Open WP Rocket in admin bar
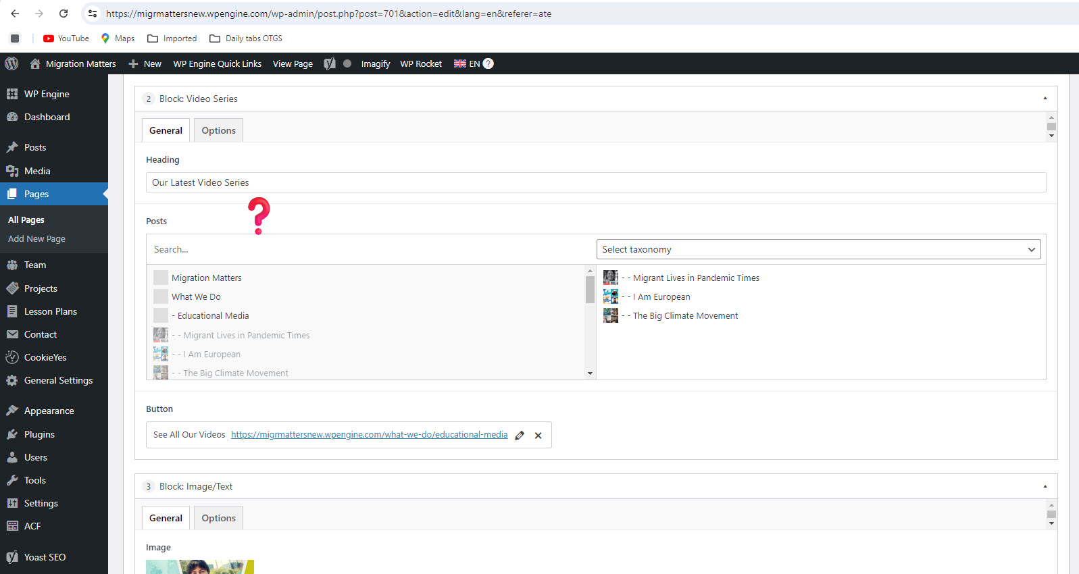 (421, 63)
